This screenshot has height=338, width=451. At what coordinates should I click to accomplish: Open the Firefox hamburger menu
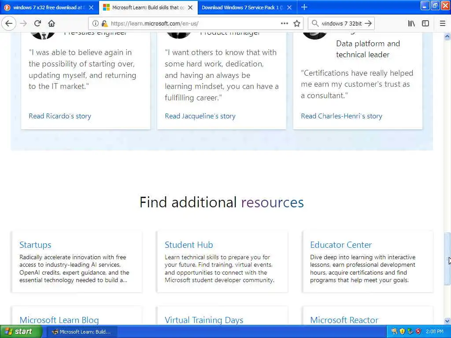[443, 24]
